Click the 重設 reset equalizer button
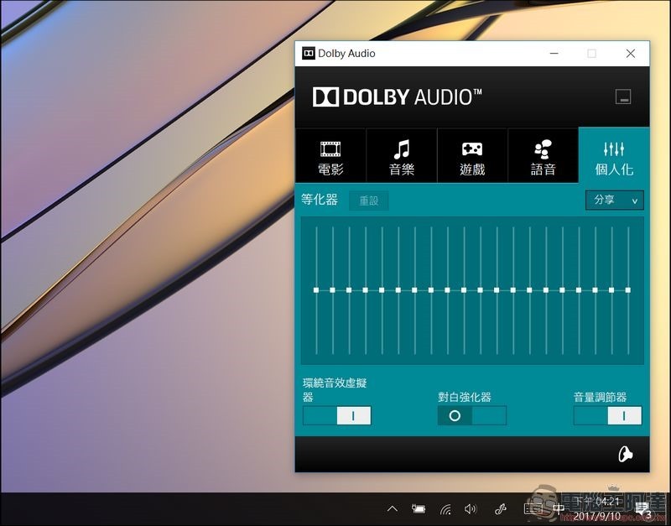671x526 pixels. [x=369, y=201]
